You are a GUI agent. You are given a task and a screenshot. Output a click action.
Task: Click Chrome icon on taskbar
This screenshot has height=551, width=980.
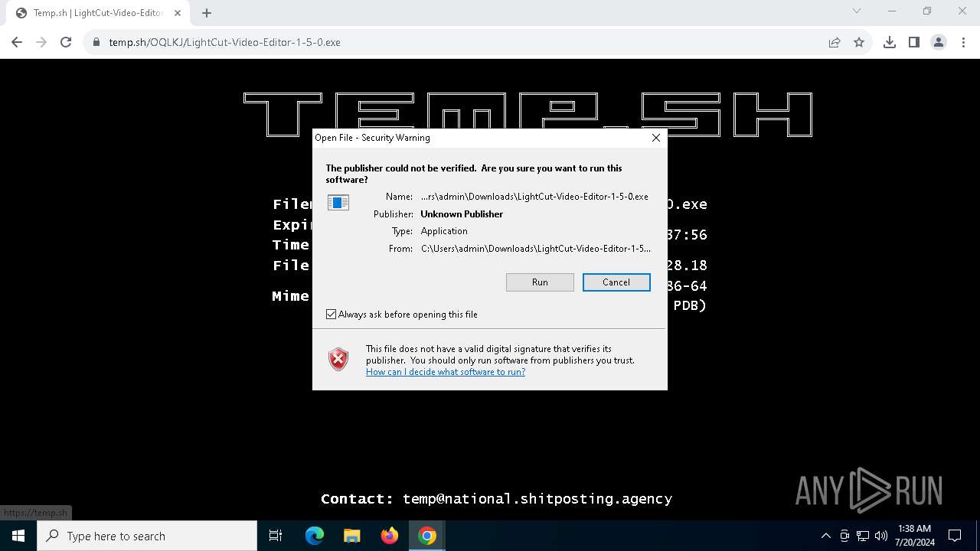[x=427, y=536]
